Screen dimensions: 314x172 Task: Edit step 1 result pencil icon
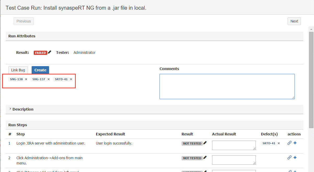coord(205,143)
